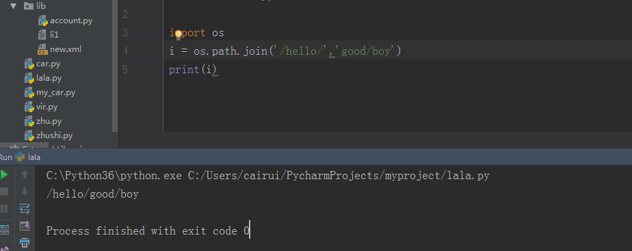Click the Python icon beside vir.py
Image resolution: width=632 pixels, height=251 pixels.
coord(29,107)
